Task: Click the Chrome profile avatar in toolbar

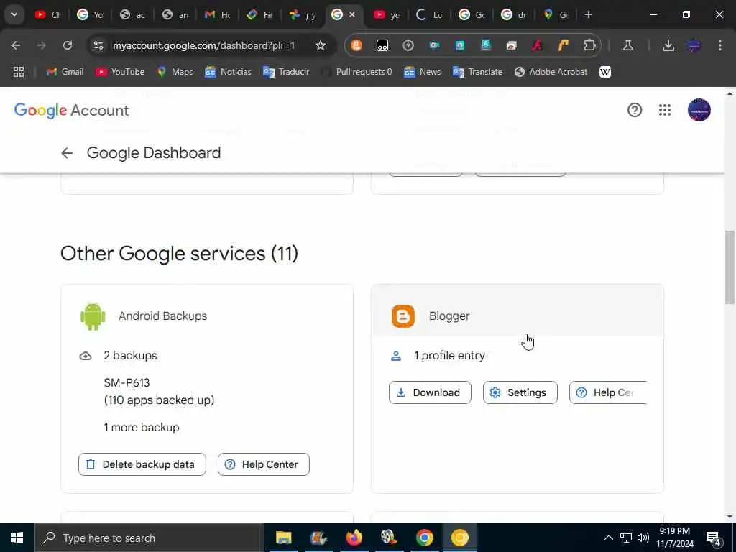Action: (694, 45)
